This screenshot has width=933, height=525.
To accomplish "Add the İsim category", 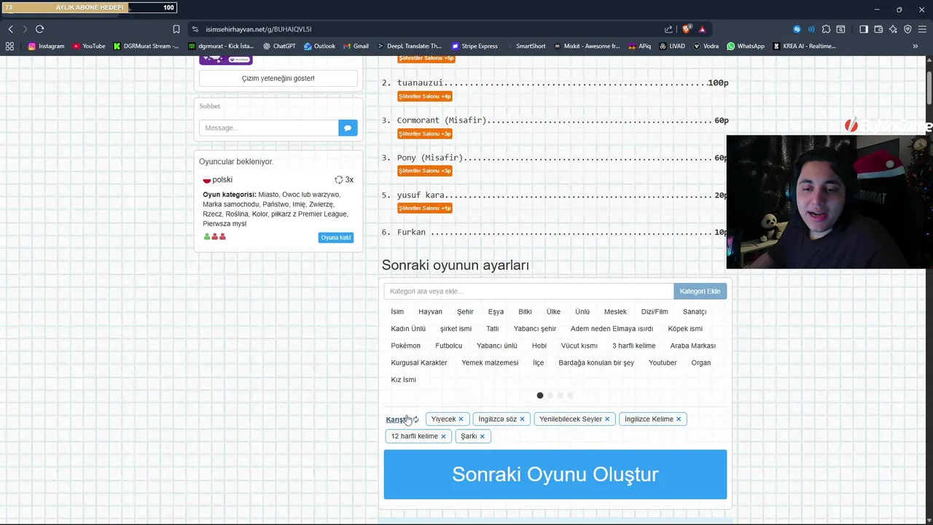I will click(397, 311).
